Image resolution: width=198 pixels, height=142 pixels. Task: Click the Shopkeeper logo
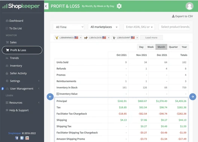pos(21,6)
